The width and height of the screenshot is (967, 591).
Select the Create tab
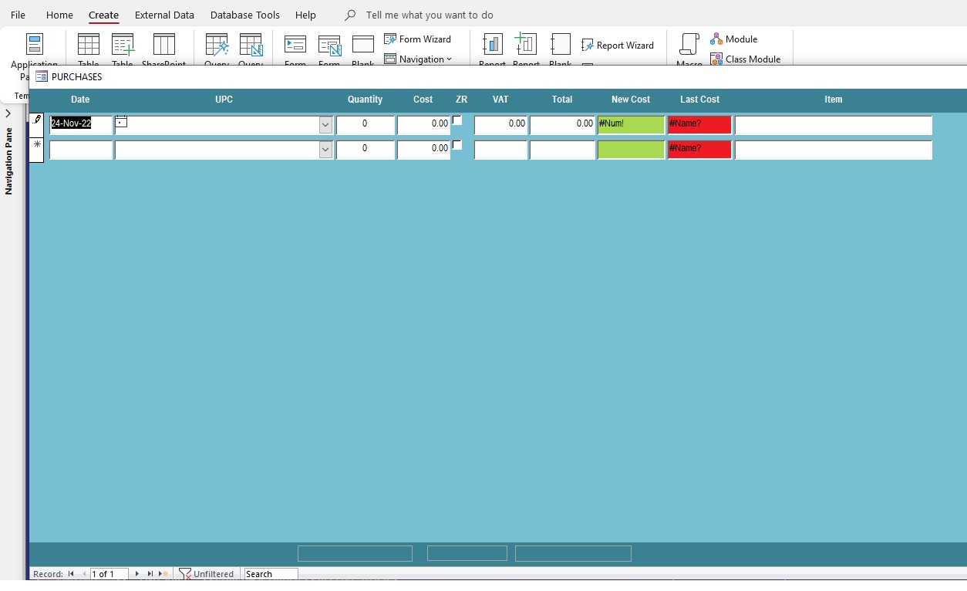tap(103, 15)
